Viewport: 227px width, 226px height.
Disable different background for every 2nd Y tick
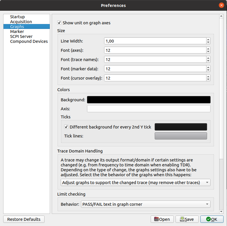point(66,127)
